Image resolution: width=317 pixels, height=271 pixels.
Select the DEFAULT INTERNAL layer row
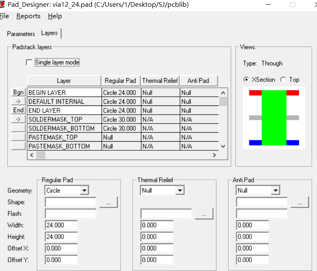(123, 101)
